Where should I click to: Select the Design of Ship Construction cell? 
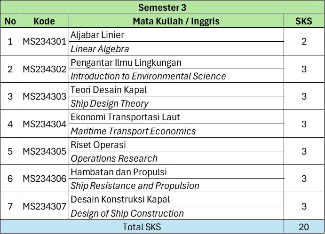[x=127, y=213]
